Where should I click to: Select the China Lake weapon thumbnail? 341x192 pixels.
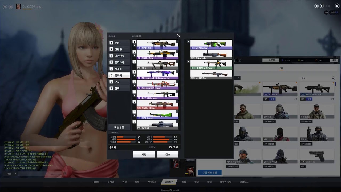coord(211,55)
